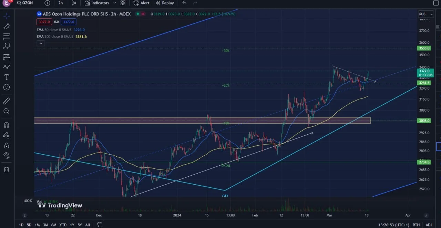
Task: Click the 3008.0 price level label
Action: [424, 121]
